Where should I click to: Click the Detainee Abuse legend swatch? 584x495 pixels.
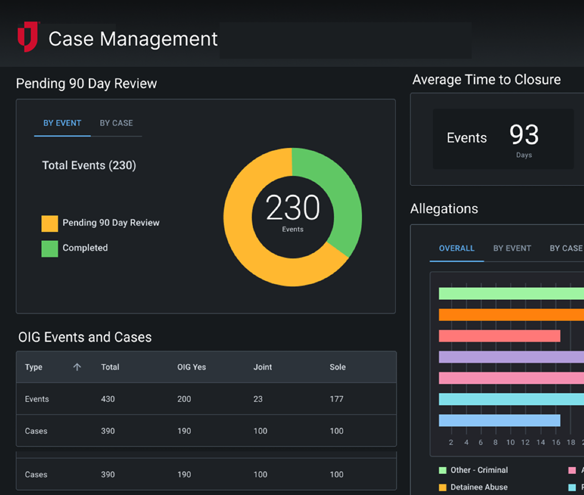tap(442, 487)
